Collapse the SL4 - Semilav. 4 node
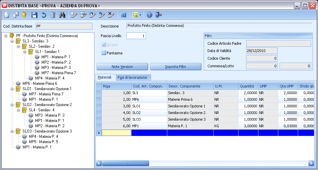The image size is (318, 170). coord(19,110)
